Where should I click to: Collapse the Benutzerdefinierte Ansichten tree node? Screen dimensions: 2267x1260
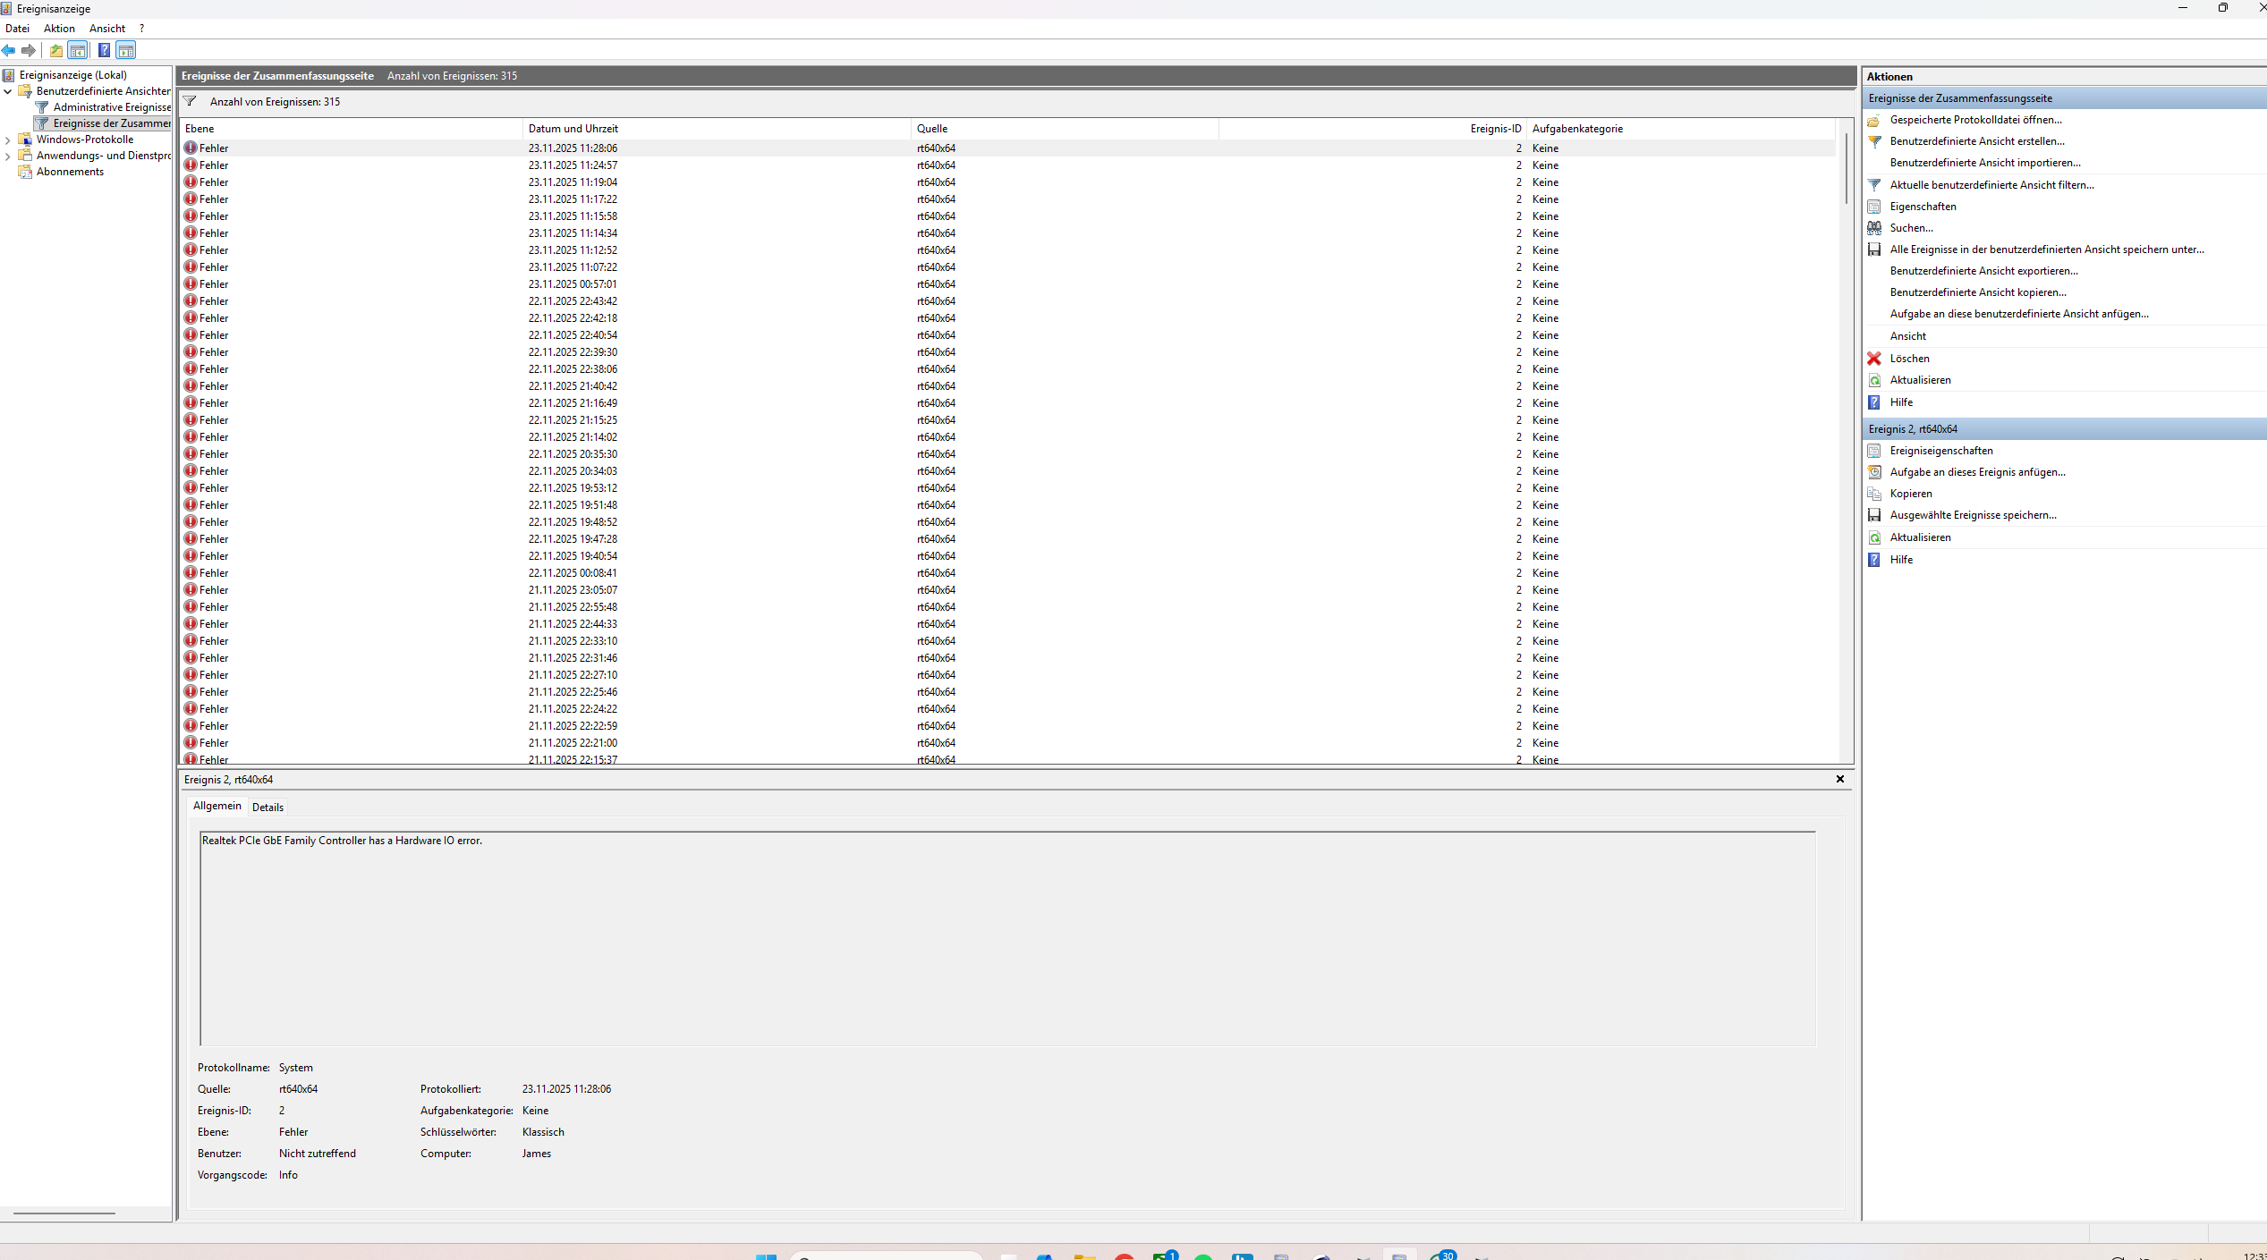tap(8, 91)
